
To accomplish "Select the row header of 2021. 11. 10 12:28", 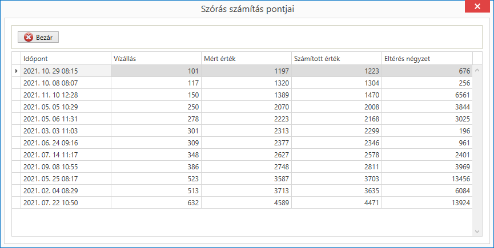I will click(x=17, y=95).
